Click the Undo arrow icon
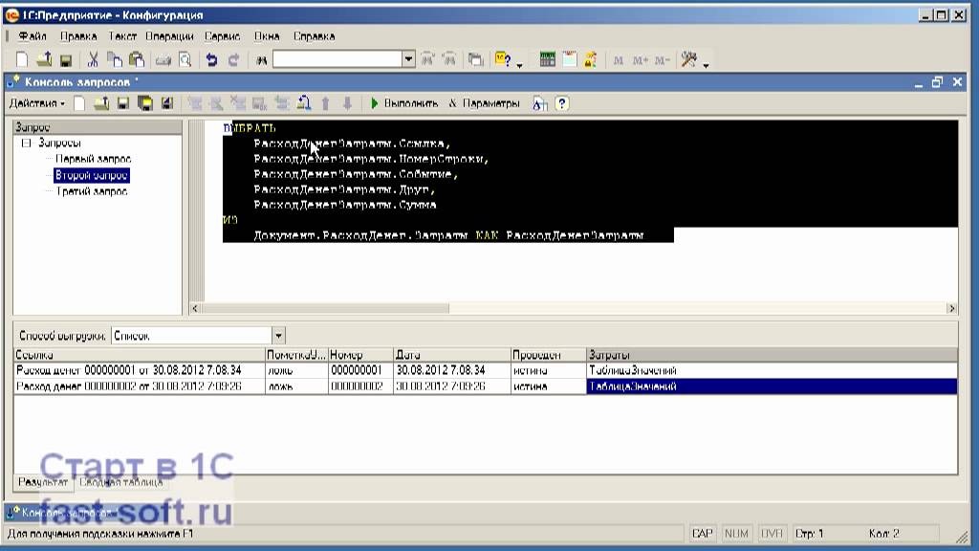 (211, 60)
